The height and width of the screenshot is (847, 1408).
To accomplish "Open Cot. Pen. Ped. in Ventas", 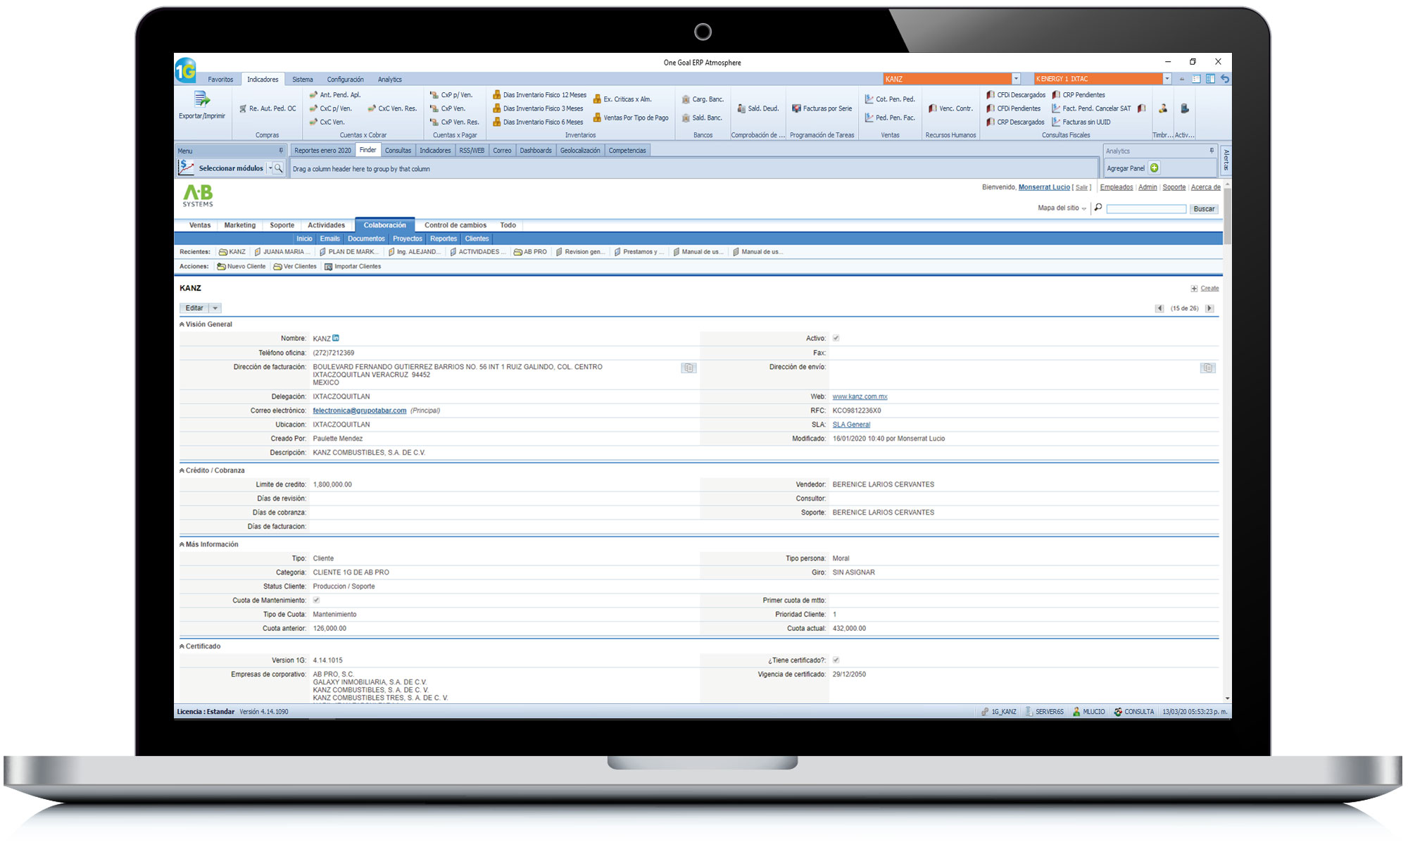I will (890, 99).
